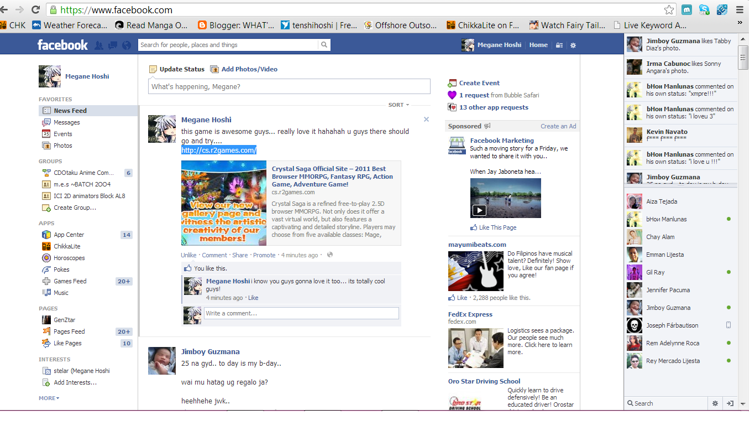The height and width of the screenshot is (425, 755).
Task: Open the notifications globe icon
Action: click(127, 45)
